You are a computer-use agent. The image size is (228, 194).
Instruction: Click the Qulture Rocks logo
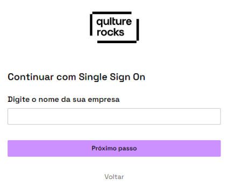[x=114, y=27]
